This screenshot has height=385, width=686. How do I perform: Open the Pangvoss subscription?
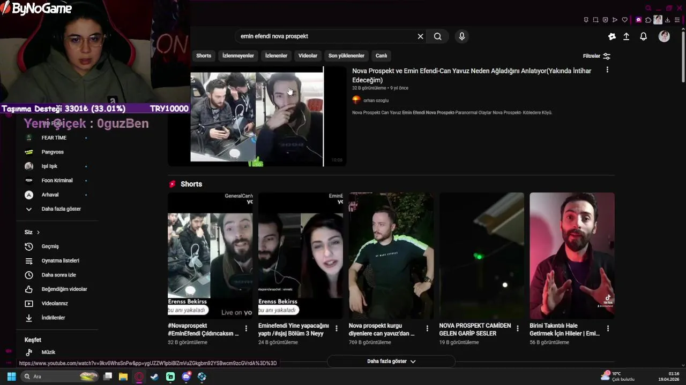click(x=57, y=152)
